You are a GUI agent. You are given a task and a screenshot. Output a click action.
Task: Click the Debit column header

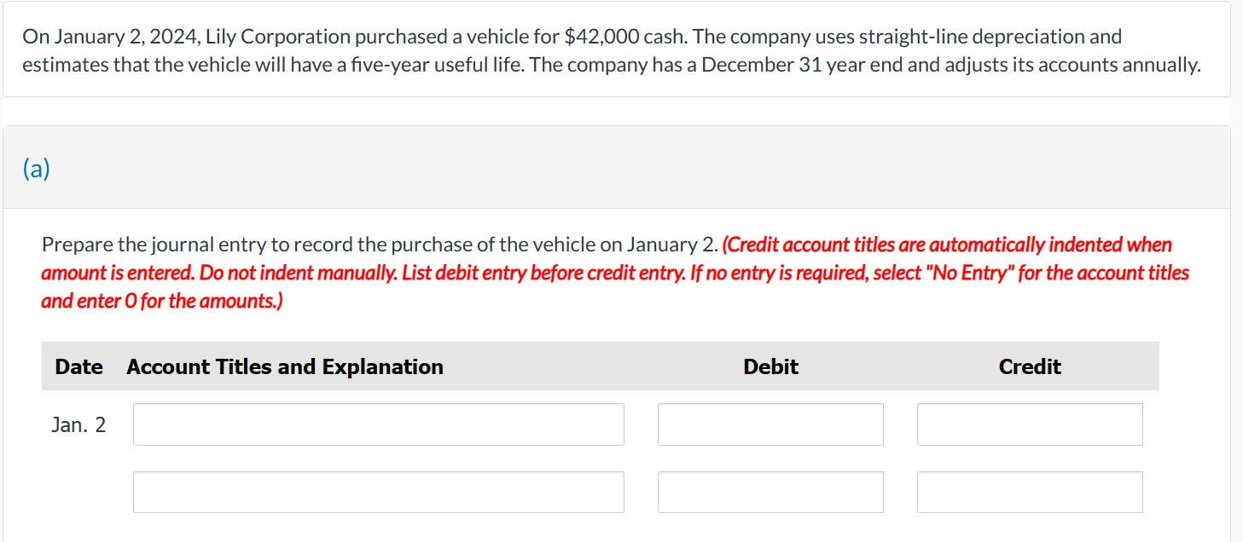(x=770, y=366)
